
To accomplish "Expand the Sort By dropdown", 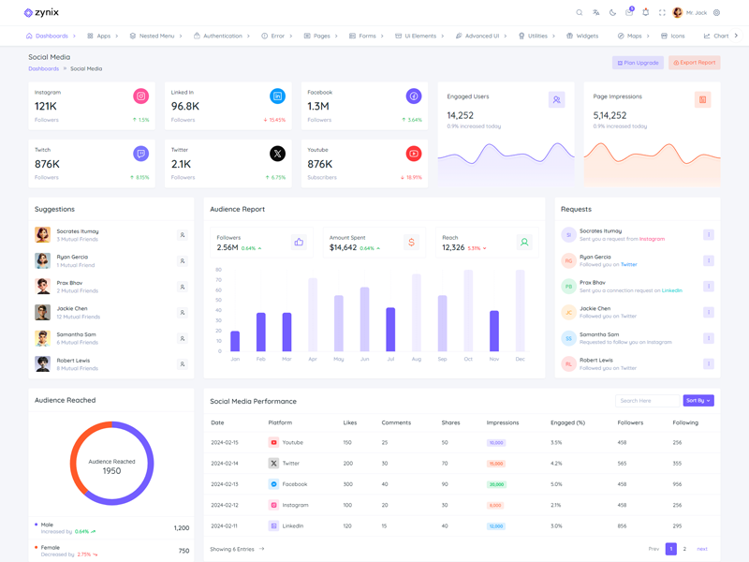I will click(698, 401).
